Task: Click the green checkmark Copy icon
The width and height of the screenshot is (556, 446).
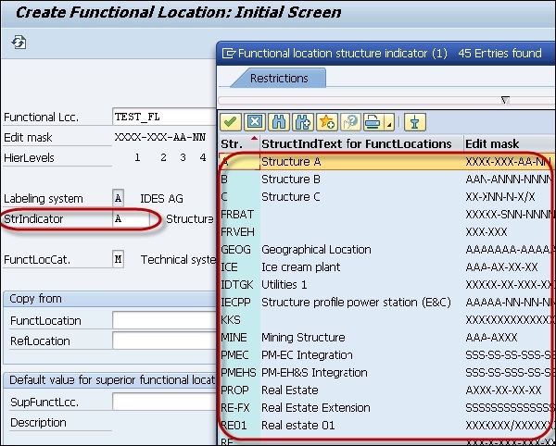Action: (x=231, y=121)
